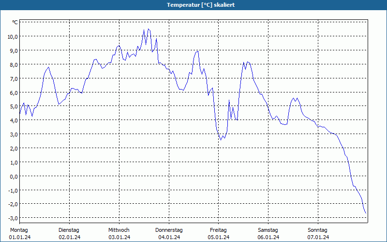Select the 7,0 y-axis value
This screenshot has height=242, width=387.
tap(14, 78)
